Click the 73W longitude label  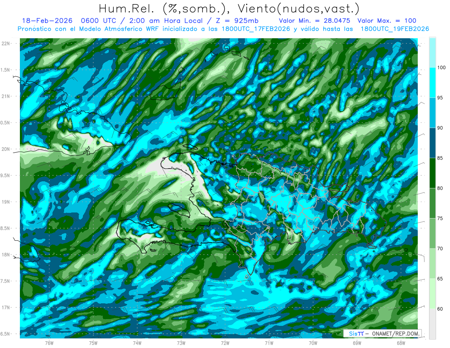pyautogui.click(x=181, y=343)
